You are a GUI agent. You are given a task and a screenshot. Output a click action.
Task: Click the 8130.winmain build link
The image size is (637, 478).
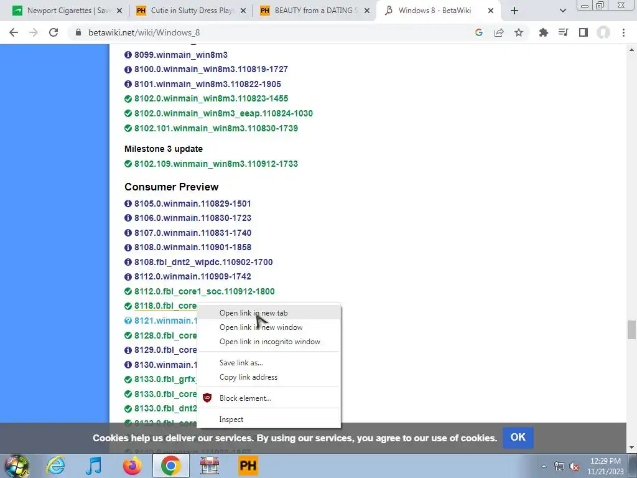(165, 365)
